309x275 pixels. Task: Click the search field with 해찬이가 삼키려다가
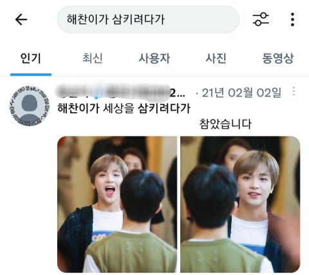[x=148, y=19]
